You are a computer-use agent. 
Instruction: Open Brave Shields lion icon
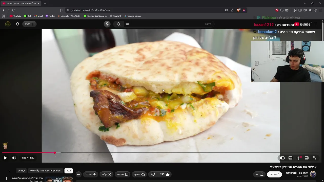click(x=238, y=10)
